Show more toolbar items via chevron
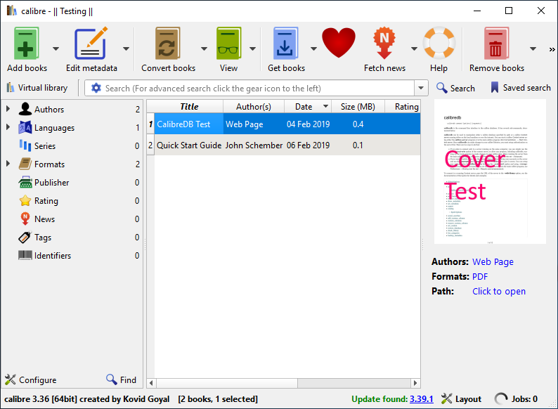 pos(552,49)
